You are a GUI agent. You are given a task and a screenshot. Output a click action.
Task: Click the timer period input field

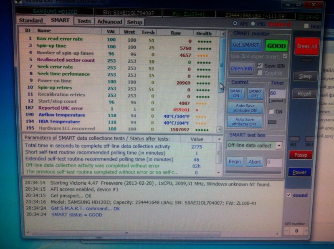click(x=277, y=93)
